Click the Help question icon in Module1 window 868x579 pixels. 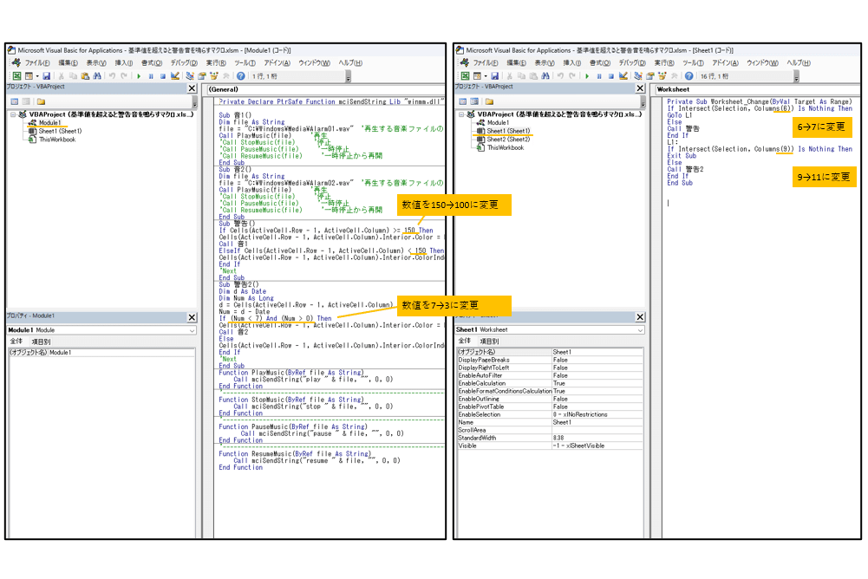click(240, 75)
